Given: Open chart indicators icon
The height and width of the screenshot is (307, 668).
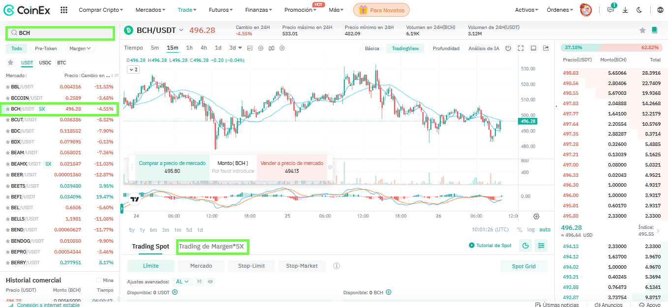Looking at the screenshot, I should click(x=250, y=48).
